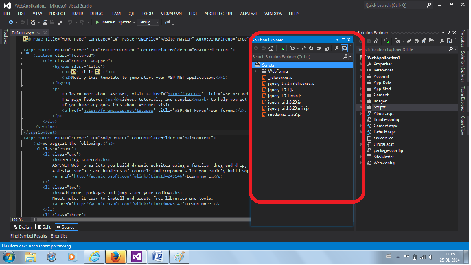
Task: Open floating Solution Explorer window options dropdown
Action: click(337, 40)
